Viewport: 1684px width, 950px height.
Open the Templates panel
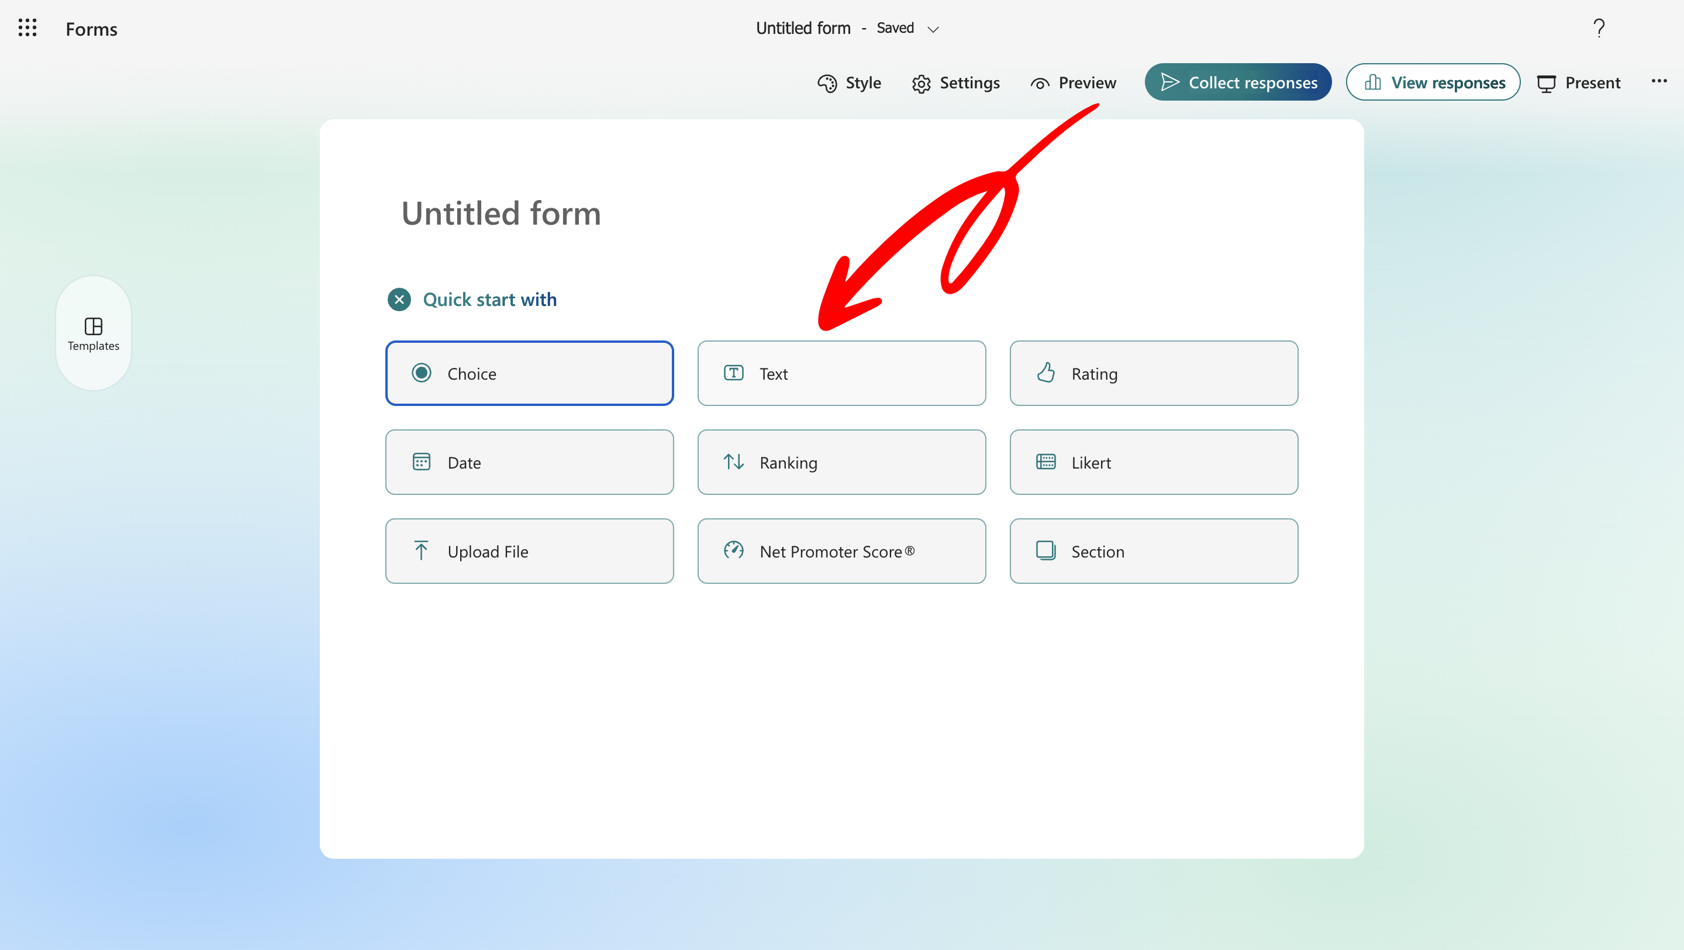tap(94, 333)
